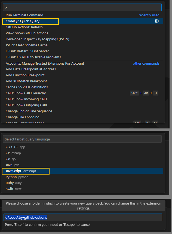Pick C# csharp language

(x=83, y=153)
